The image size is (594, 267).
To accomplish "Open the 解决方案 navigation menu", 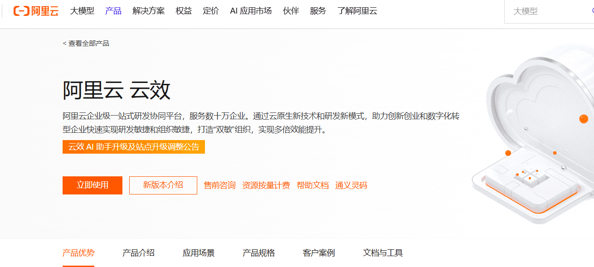I will click(149, 11).
